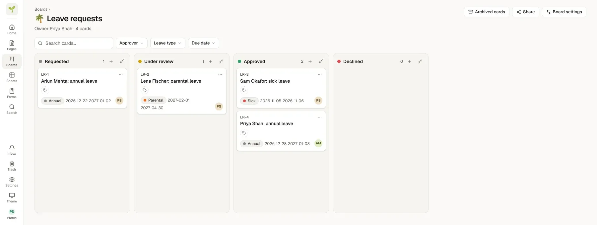Add a card to the Under review column
The height and width of the screenshot is (225, 597).
tap(211, 61)
